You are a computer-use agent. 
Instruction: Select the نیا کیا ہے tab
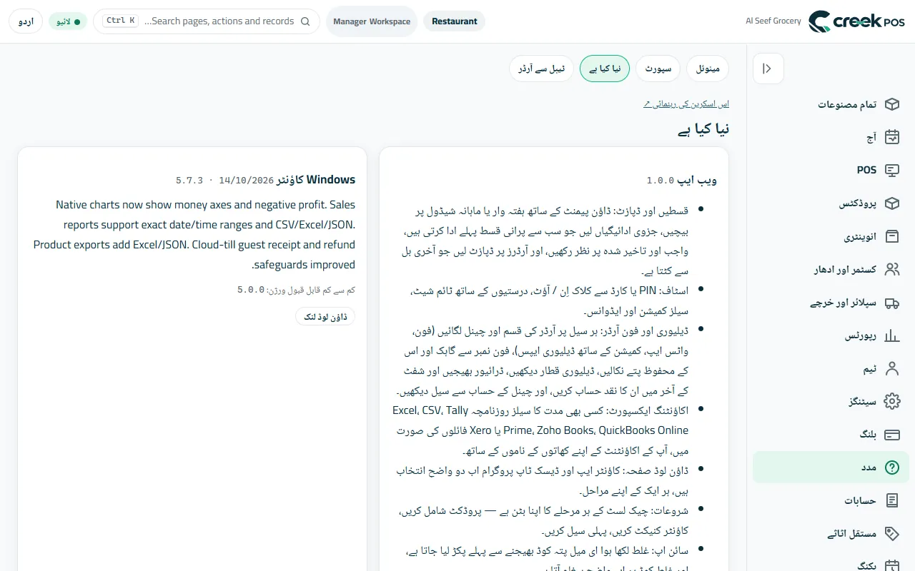click(x=605, y=69)
